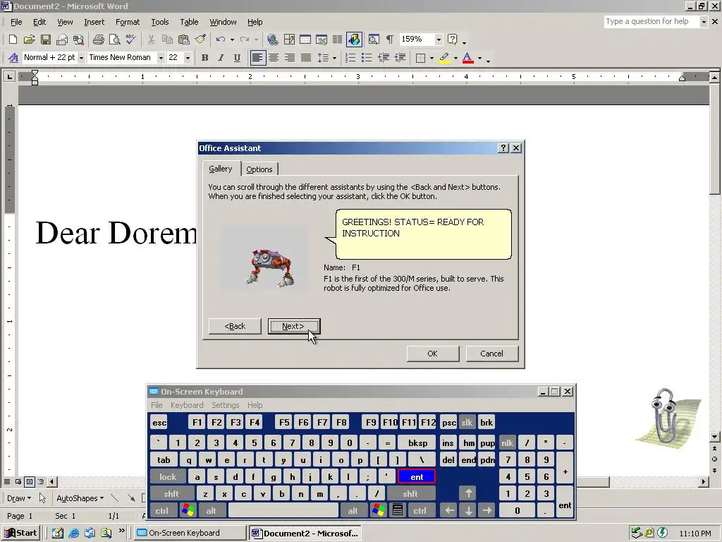This screenshot has width=722, height=542.
Task: Open the Style dropdown showing Normal + 22 pt
Action: click(x=81, y=58)
